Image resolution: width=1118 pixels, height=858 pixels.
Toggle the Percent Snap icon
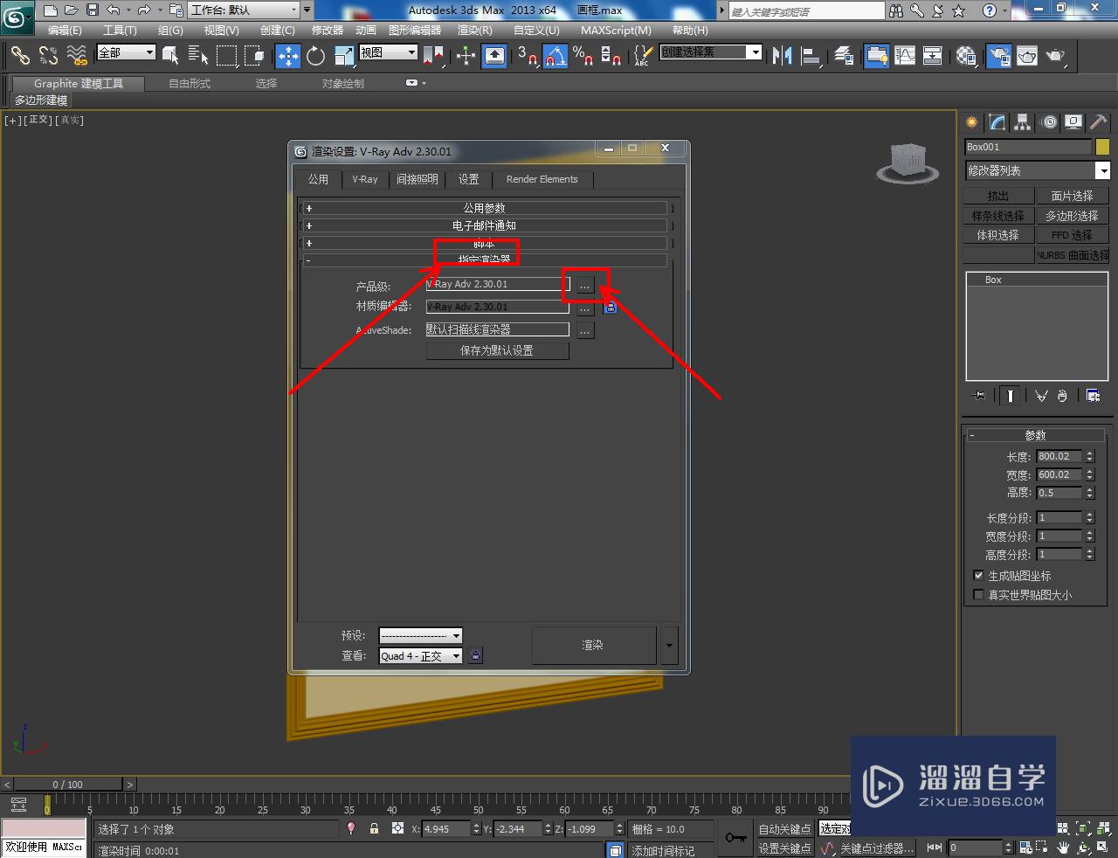pyautogui.click(x=583, y=56)
